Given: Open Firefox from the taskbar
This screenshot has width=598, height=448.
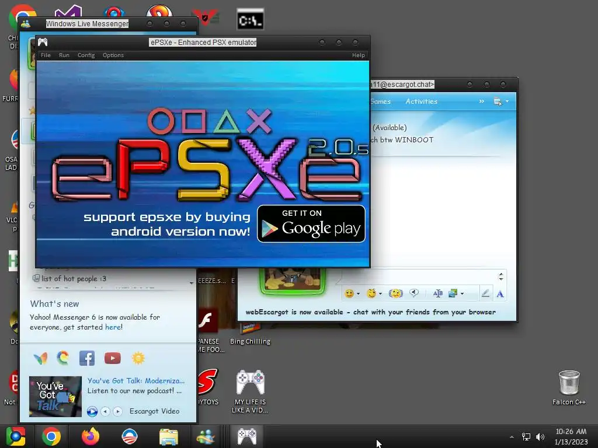Looking at the screenshot, I should click(x=91, y=436).
